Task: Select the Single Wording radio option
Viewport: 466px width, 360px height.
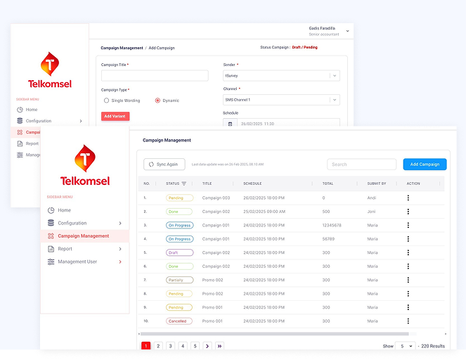Action: click(x=107, y=101)
